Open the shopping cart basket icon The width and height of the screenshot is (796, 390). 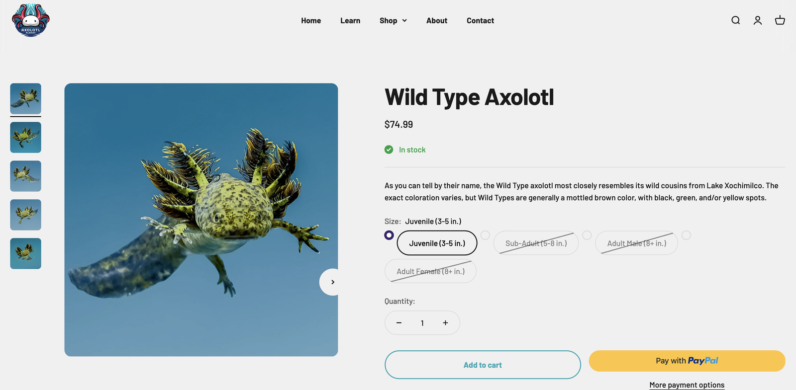click(780, 20)
